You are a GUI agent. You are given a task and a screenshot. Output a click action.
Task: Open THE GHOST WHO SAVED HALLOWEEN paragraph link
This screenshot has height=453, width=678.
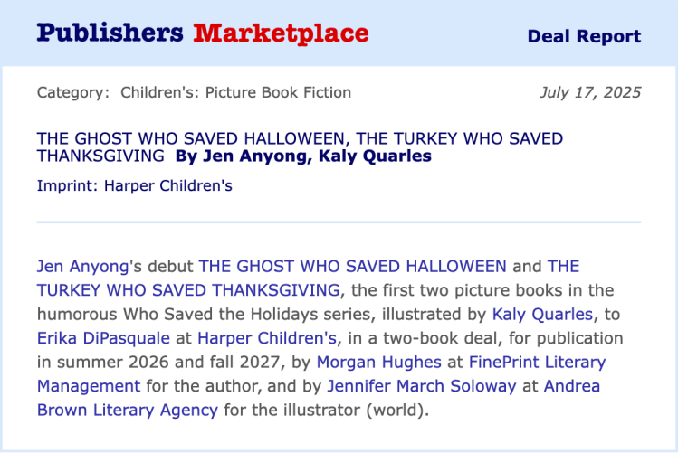click(x=352, y=267)
